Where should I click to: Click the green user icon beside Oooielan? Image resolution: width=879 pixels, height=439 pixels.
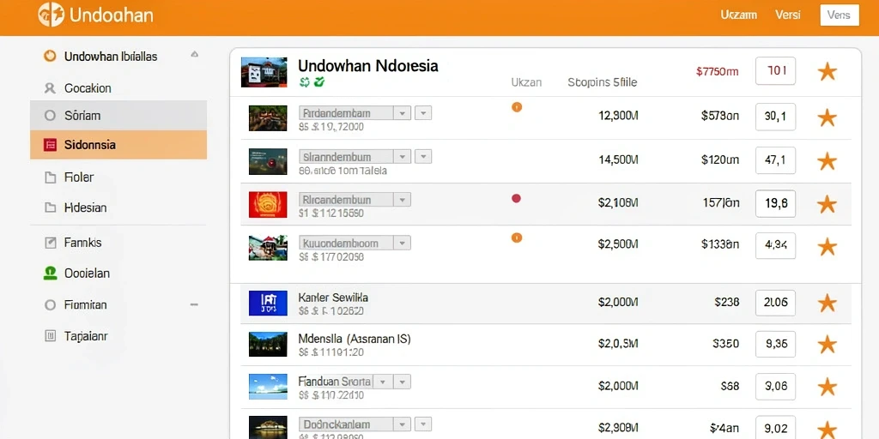point(50,274)
